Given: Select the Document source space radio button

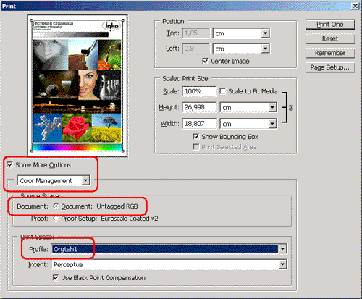Looking at the screenshot, I should coord(56,206).
